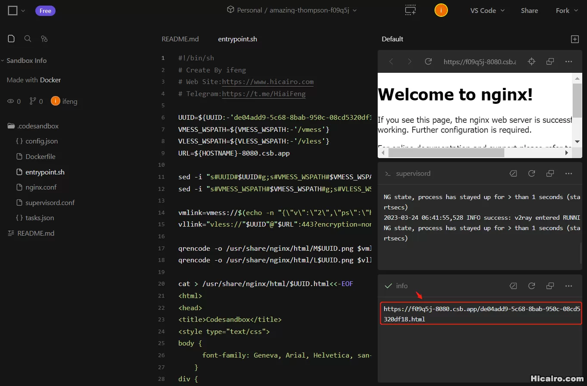Click the screenshot capture icon in header
The height and width of the screenshot is (386, 587).
tap(410, 10)
